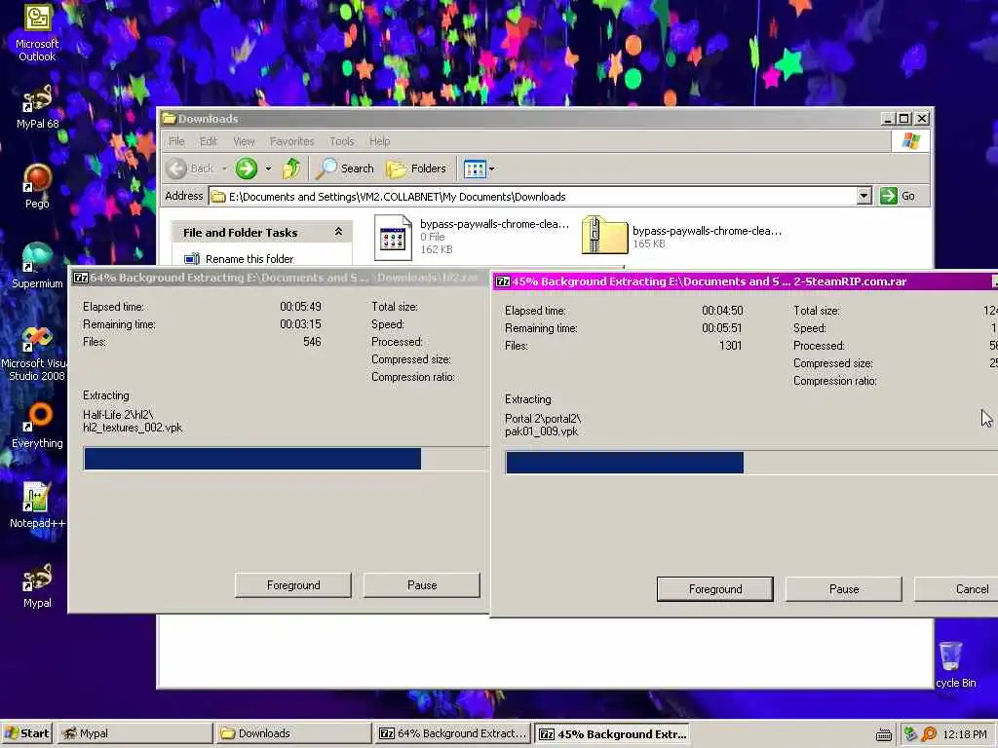Open the View menu in Downloads
The height and width of the screenshot is (748, 998).
click(x=244, y=141)
